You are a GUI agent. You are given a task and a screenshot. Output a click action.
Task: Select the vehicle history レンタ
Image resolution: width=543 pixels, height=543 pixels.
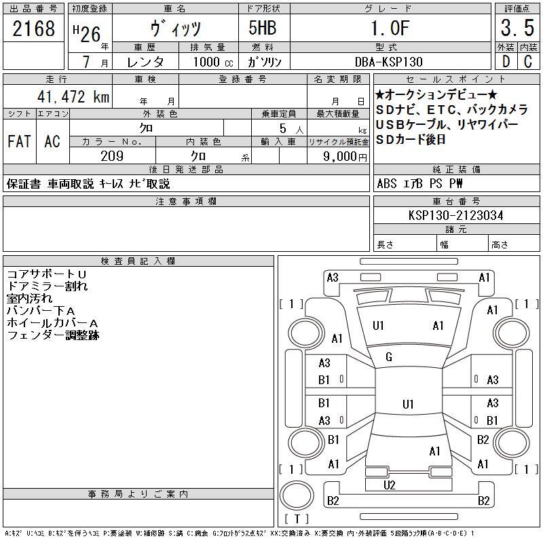pyautogui.click(x=145, y=62)
